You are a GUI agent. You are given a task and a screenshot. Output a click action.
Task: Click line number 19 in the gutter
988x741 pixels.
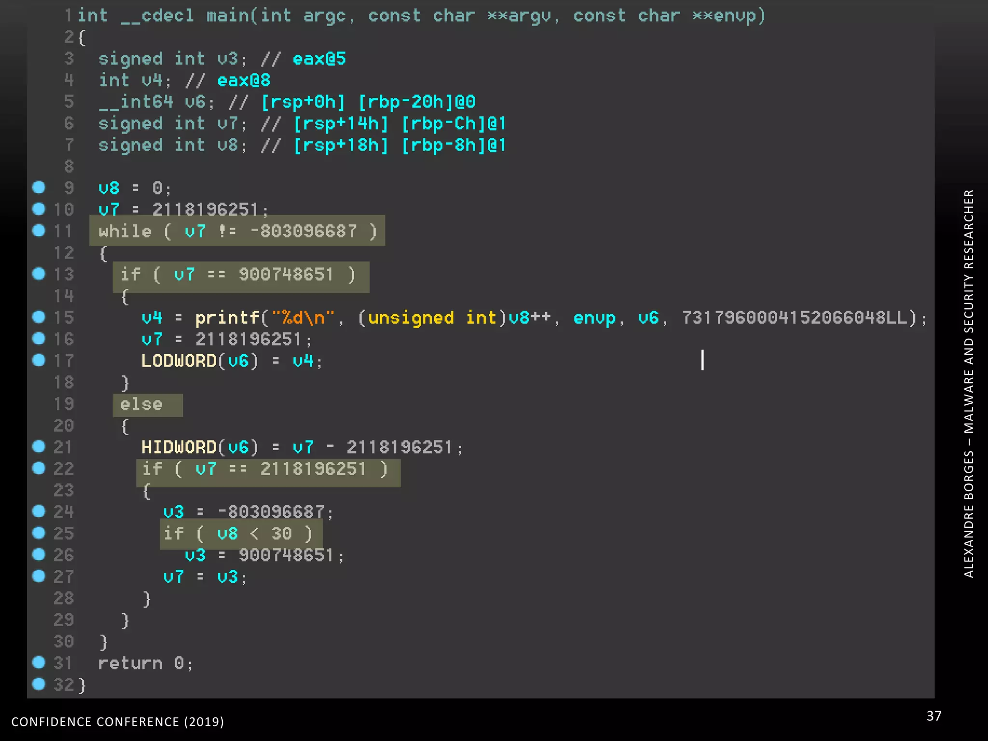tap(64, 404)
